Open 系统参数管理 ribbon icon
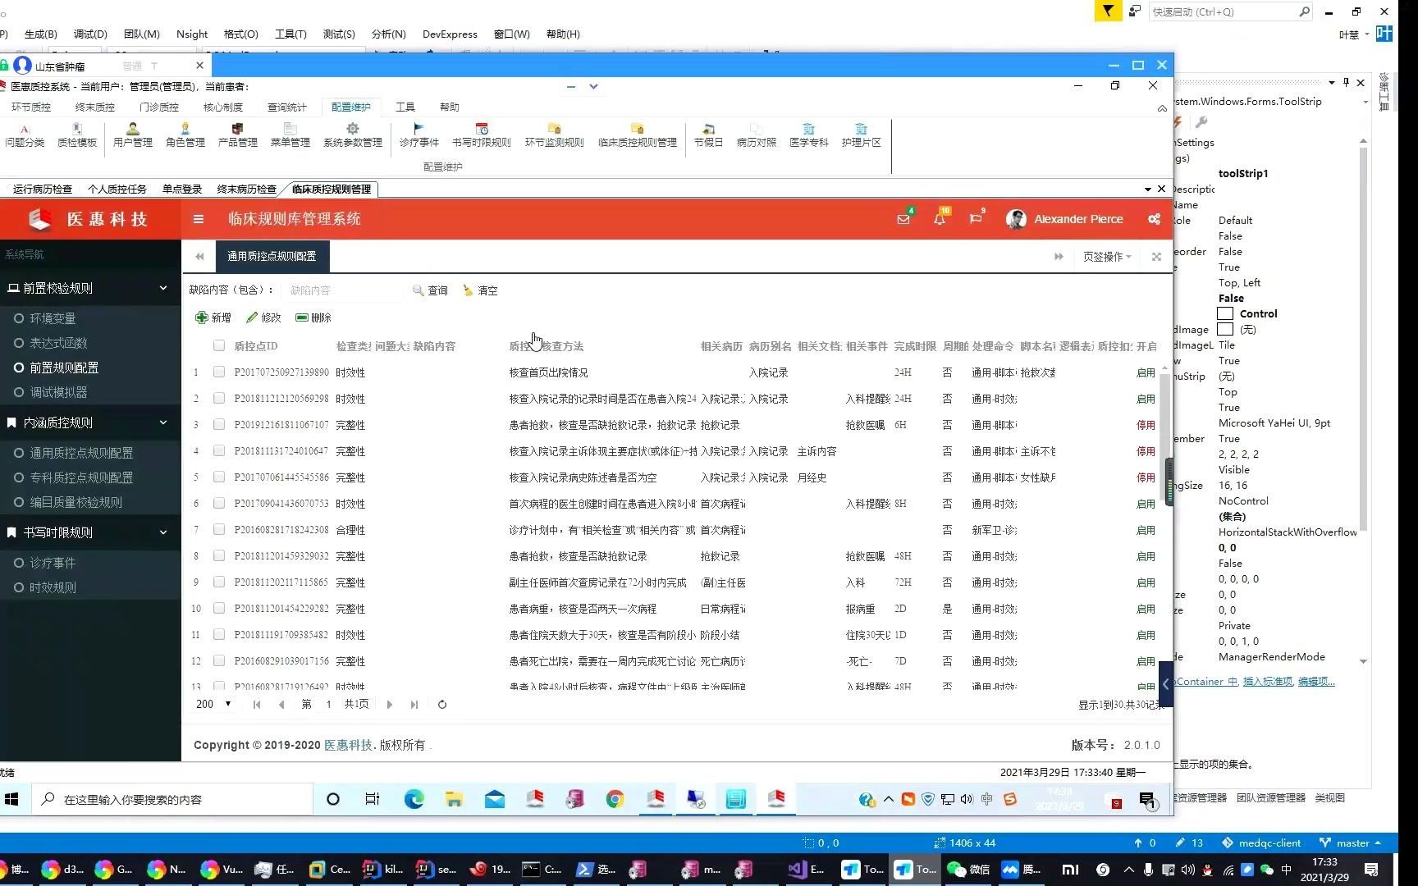 [353, 135]
